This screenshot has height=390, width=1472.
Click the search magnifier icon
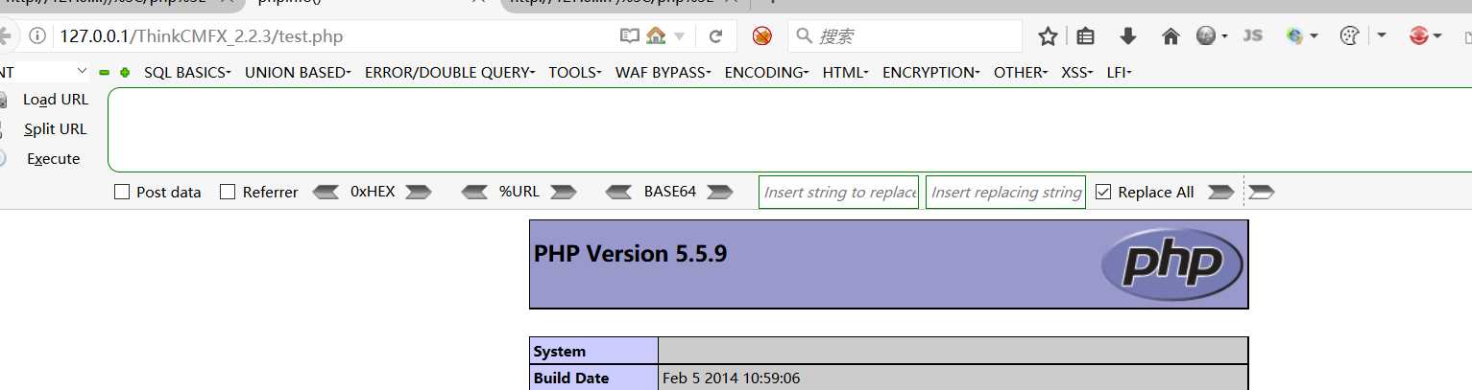pyautogui.click(x=805, y=36)
